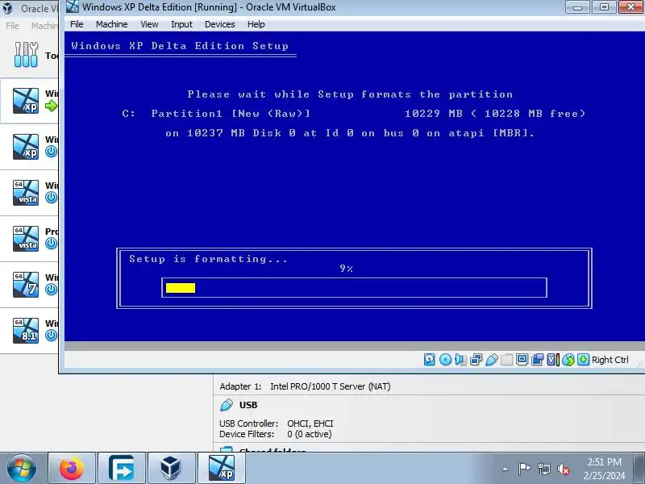Viewport: 645px width, 484px height.
Task: Click 'Windows XP Delta Edition Setup' heading
Action: (180, 46)
